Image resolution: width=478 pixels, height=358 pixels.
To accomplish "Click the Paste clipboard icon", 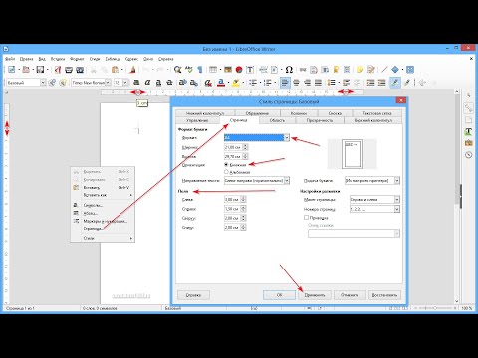I will [115, 70].
